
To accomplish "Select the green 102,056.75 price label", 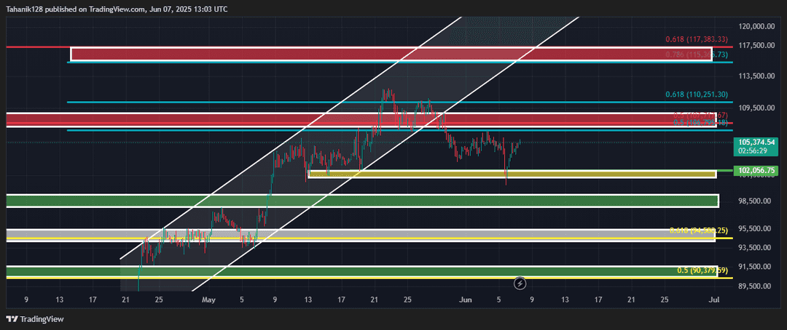I will point(757,171).
